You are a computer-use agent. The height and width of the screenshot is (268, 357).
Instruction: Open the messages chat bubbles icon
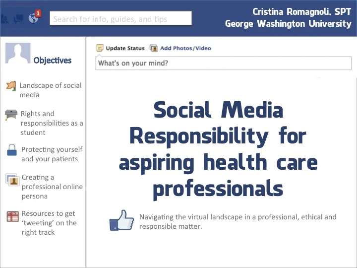click(x=18, y=19)
